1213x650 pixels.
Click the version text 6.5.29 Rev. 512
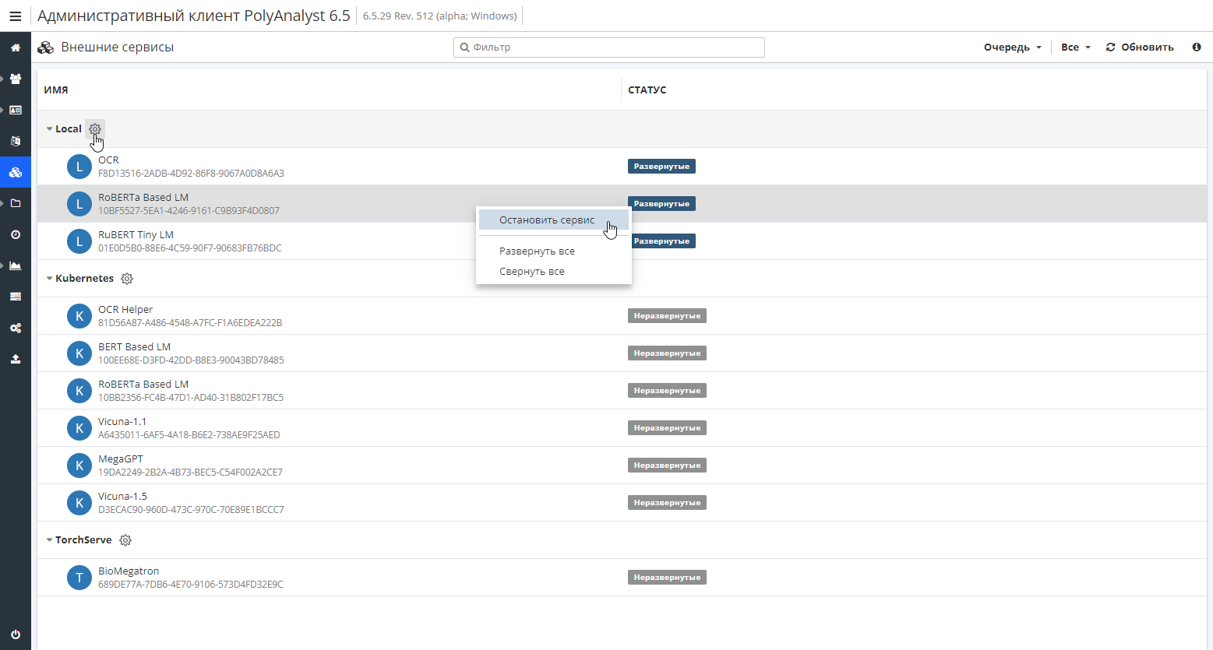(x=440, y=16)
